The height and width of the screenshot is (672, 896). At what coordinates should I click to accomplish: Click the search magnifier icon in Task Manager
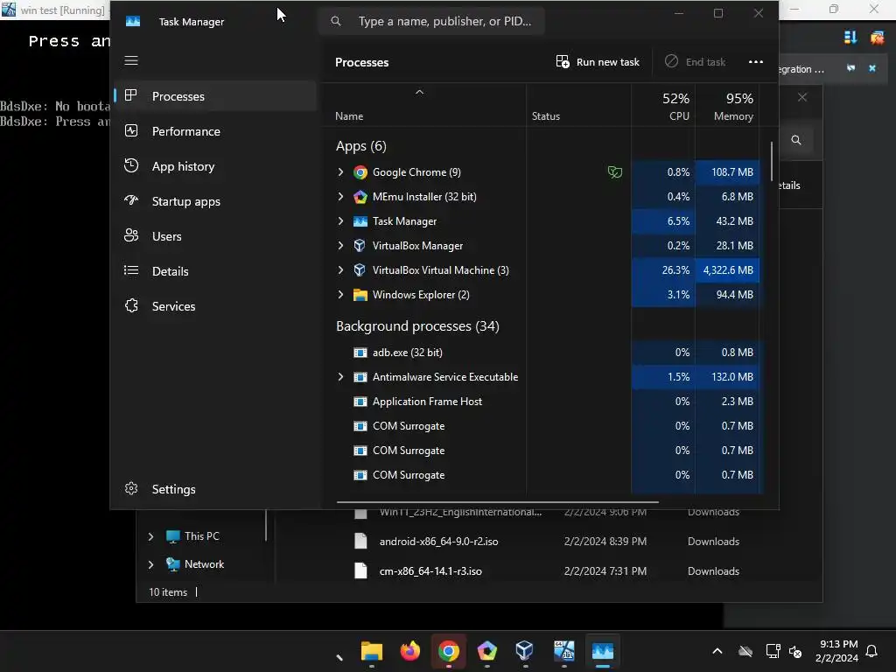336,21
